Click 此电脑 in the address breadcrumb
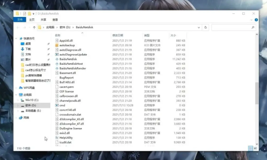267x160 pixels. (x=50, y=27)
